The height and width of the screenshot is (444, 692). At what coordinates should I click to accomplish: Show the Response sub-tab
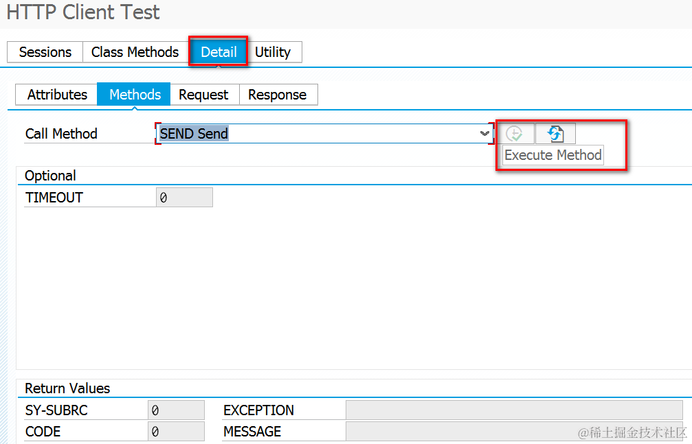tap(277, 94)
